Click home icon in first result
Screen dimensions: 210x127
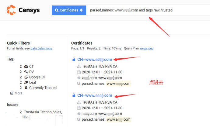(79, 78)
